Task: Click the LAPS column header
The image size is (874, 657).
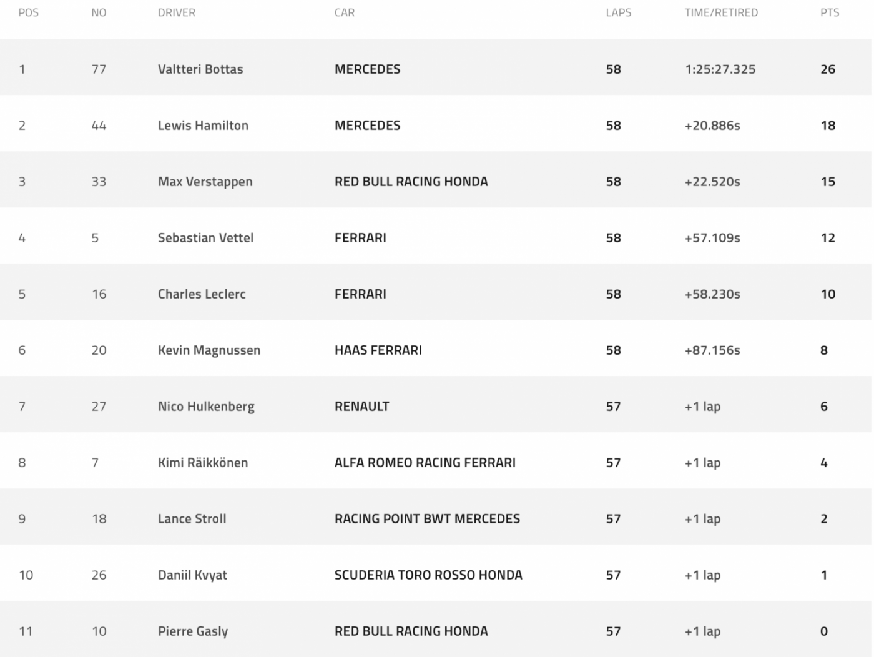Action: [x=618, y=12]
